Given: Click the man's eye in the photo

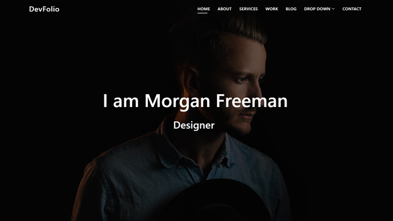Looking at the screenshot, I should coord(242,80).
